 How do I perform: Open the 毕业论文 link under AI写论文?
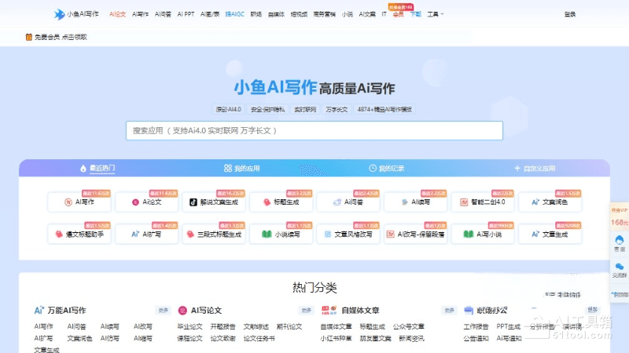click(188, 326)
